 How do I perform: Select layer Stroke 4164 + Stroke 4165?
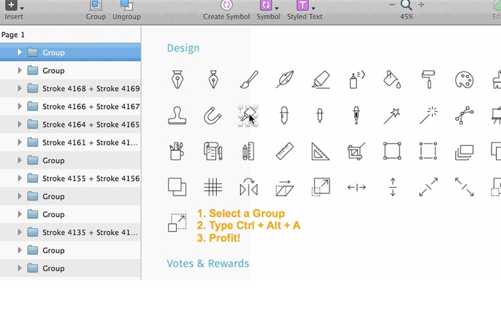pos(70,124)
